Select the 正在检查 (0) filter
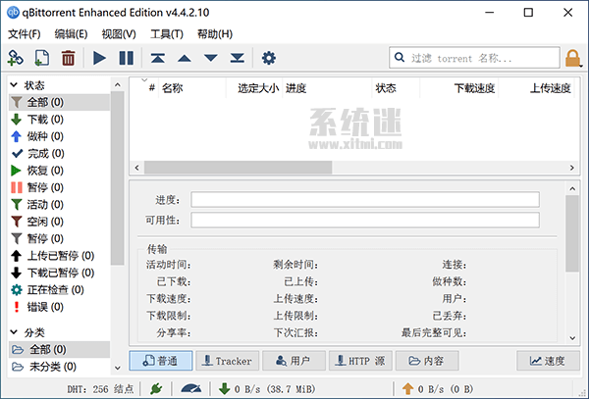The height and width of the screenshot is (399, 589). pos(59,289)
